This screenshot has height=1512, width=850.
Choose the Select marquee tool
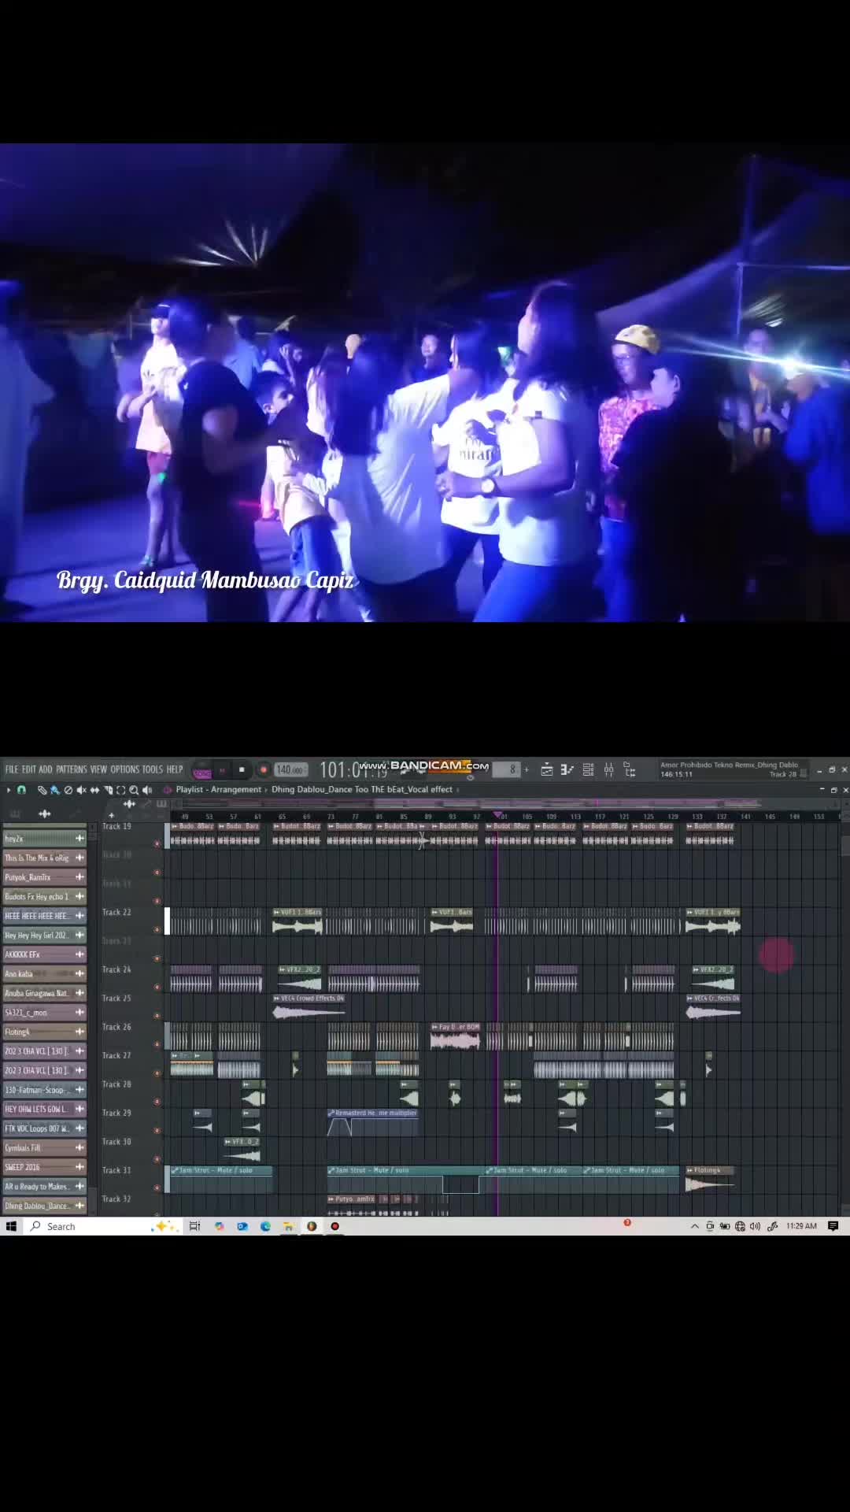(120, 790)
